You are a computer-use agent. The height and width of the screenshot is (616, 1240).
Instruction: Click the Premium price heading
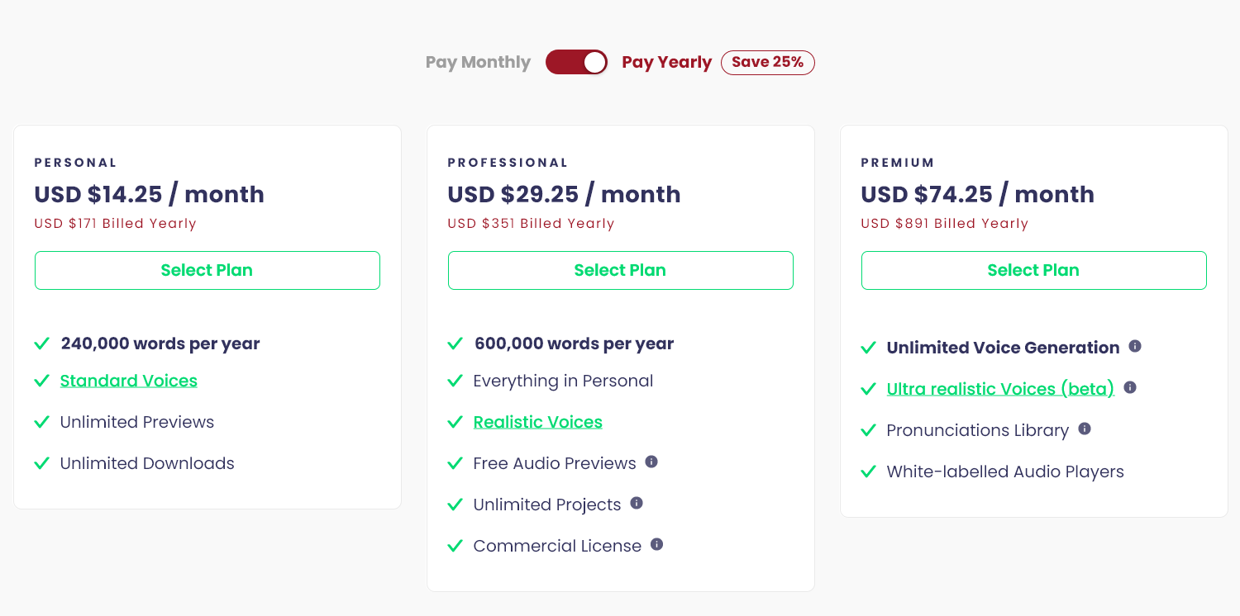click(x=978, y=195)
